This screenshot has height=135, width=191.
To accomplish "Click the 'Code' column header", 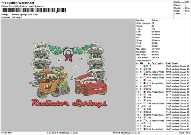I will (x=168, y=63).
